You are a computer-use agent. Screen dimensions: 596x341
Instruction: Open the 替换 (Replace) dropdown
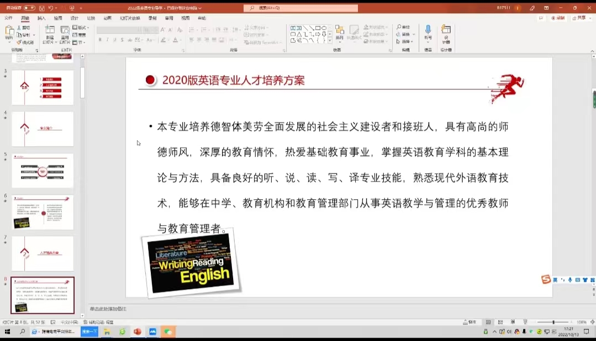(405, 35)
